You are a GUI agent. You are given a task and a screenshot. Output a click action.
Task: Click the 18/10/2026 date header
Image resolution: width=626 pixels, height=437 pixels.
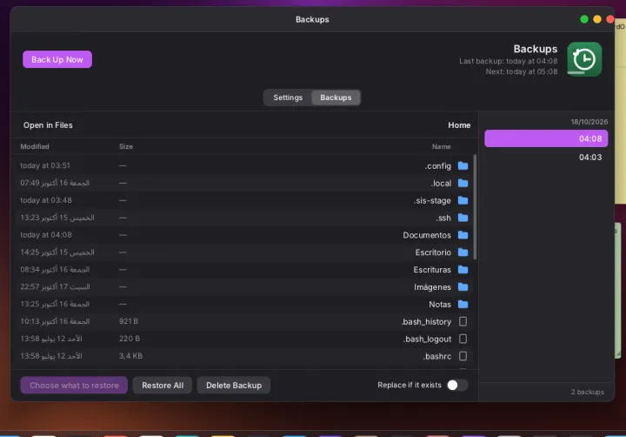pos(589,122)
